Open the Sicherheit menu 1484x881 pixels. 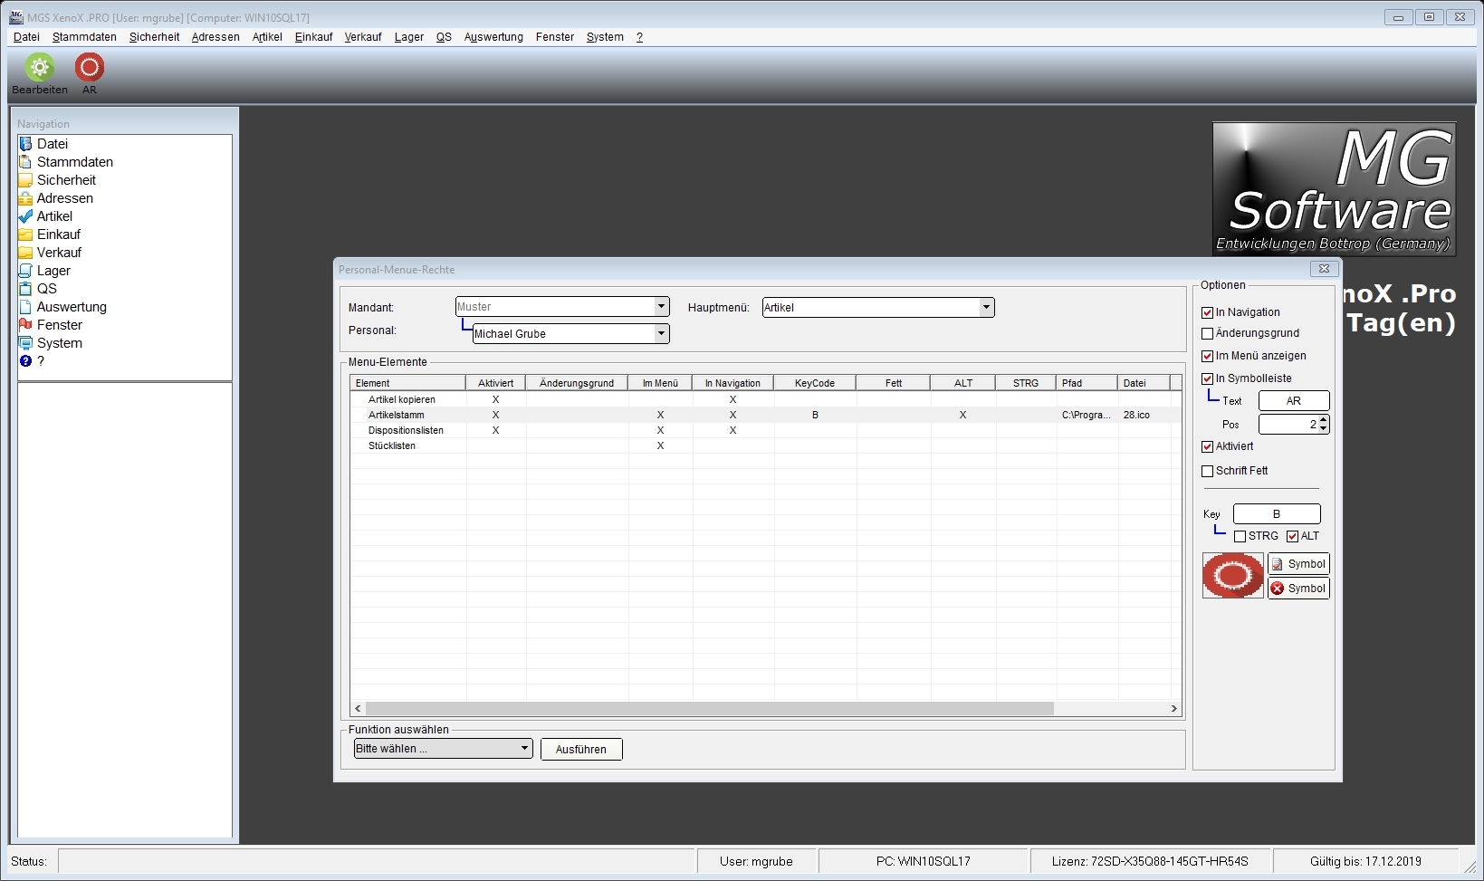[154, 37]
